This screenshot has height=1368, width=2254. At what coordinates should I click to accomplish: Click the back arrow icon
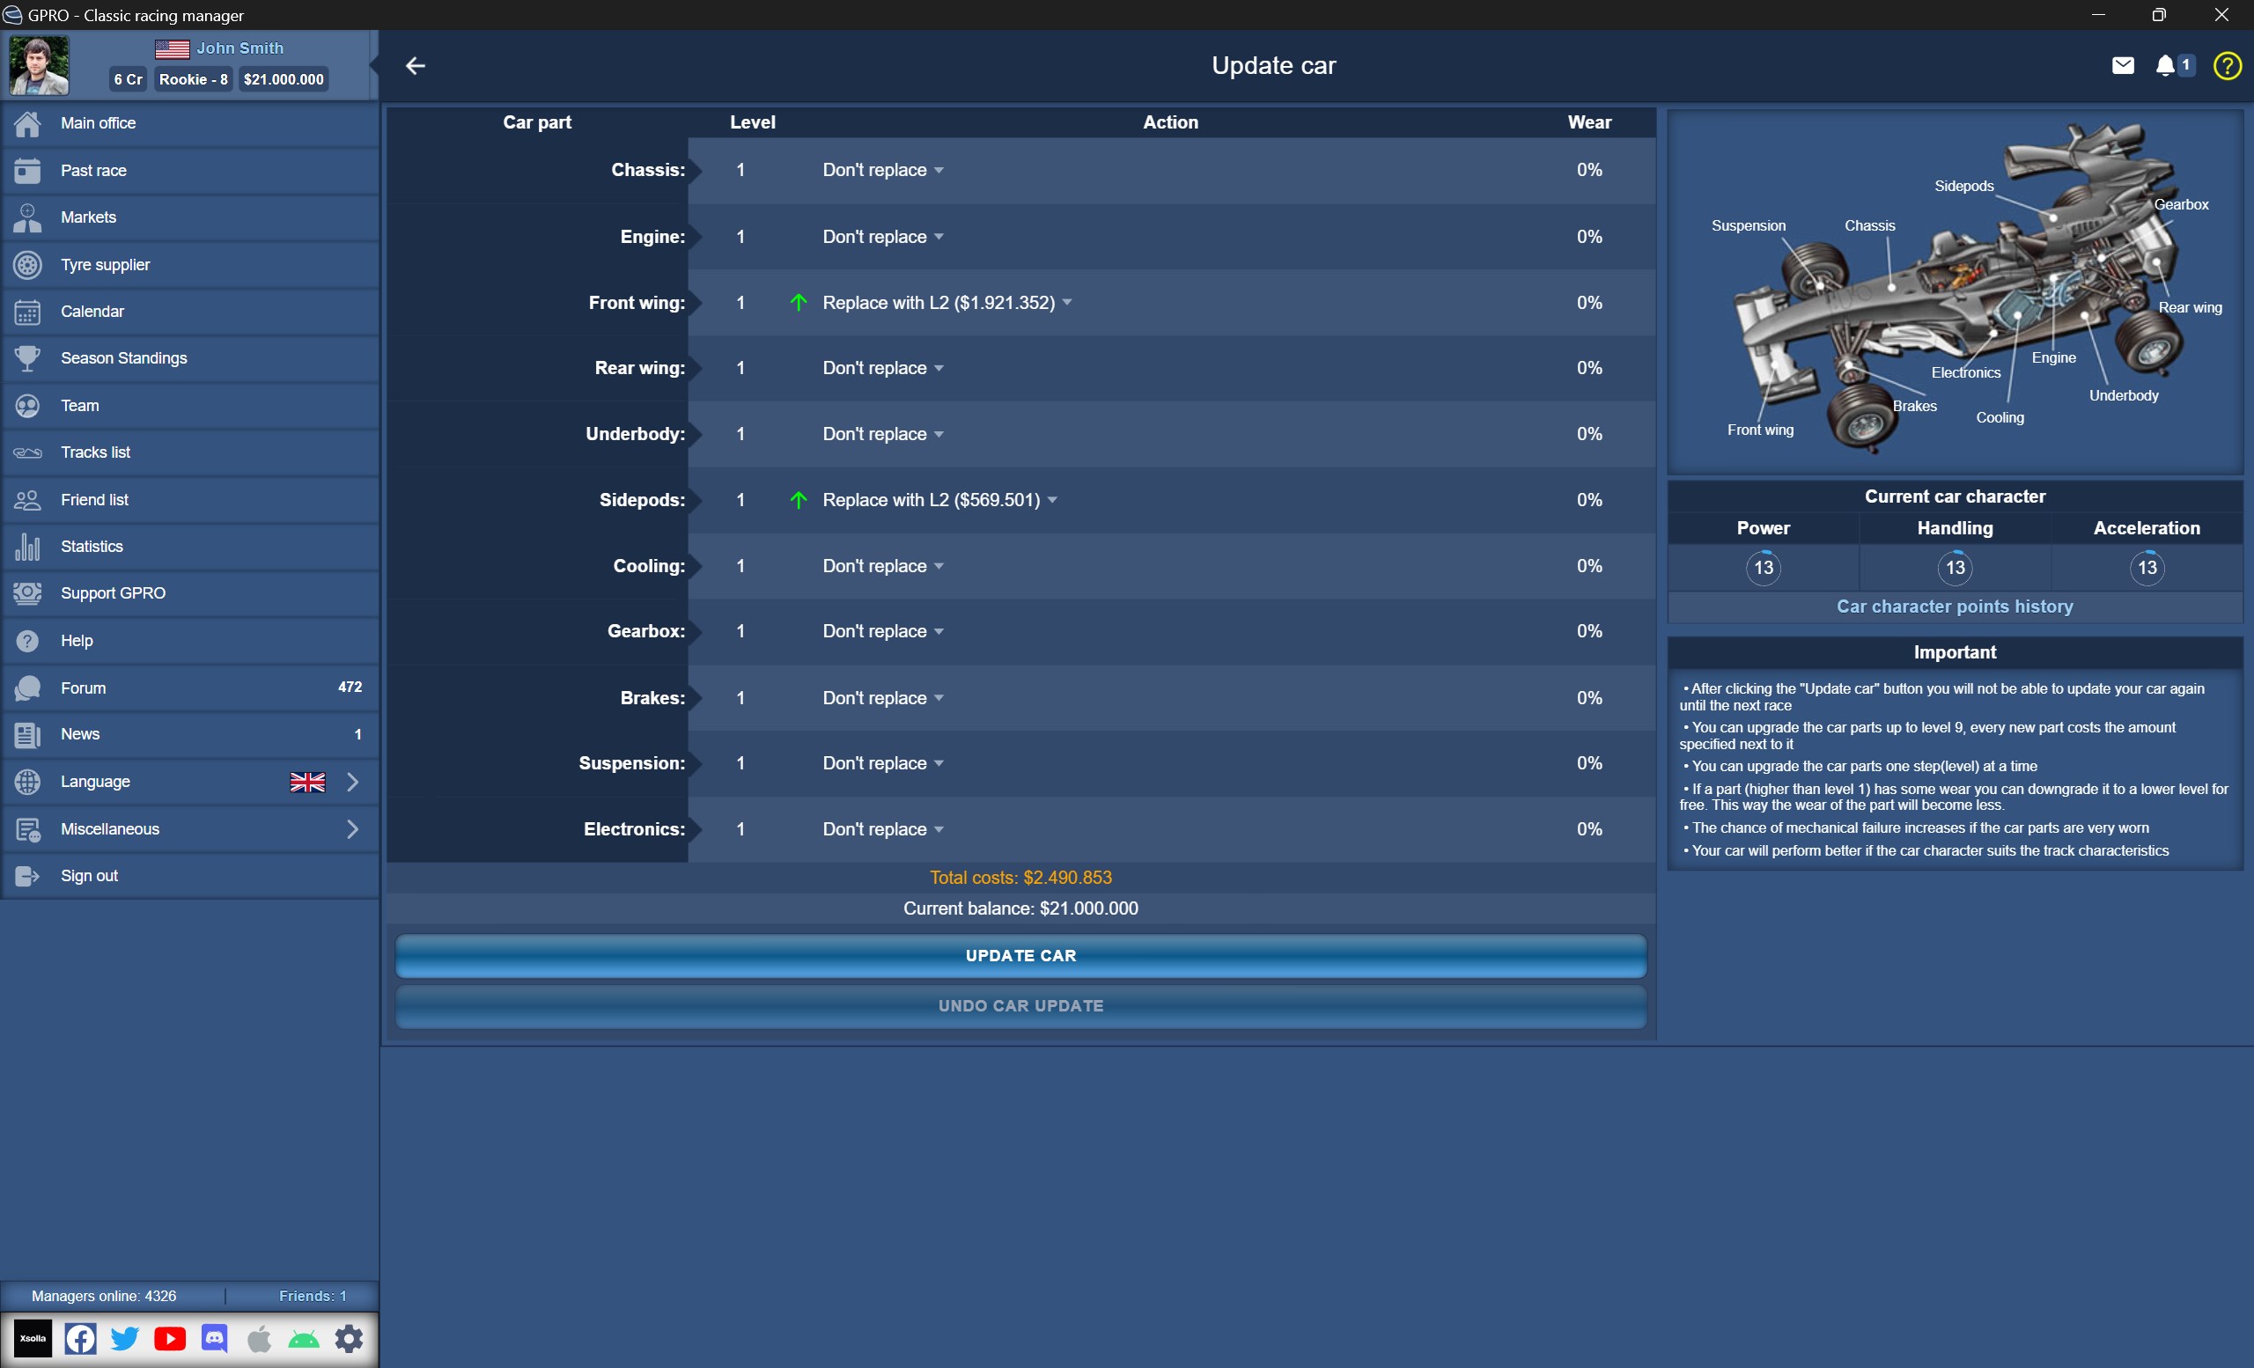[416, 66]
